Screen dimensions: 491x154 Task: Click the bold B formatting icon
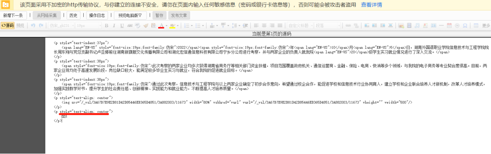coord(107,26)
